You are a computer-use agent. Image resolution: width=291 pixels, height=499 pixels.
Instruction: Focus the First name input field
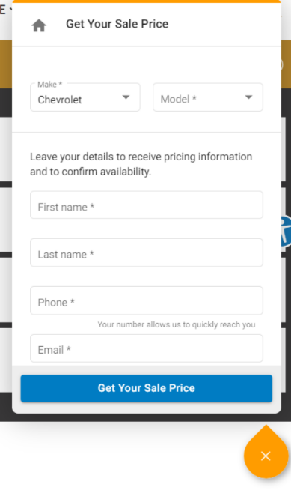pos(147,205)
